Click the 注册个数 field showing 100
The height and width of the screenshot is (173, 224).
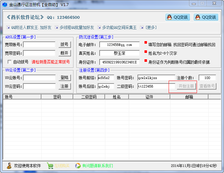(207, 78)
